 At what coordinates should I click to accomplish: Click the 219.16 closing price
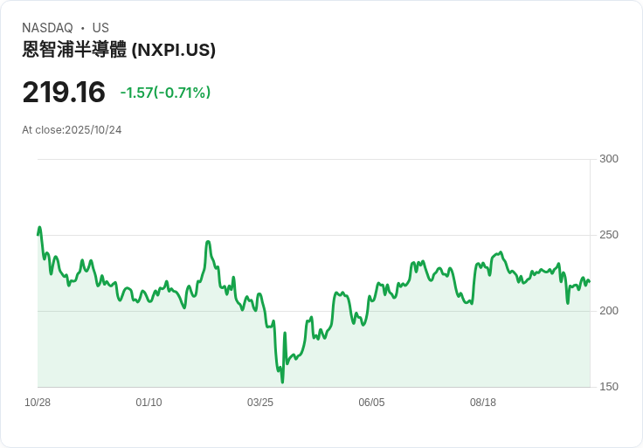[x=64, y=93]
